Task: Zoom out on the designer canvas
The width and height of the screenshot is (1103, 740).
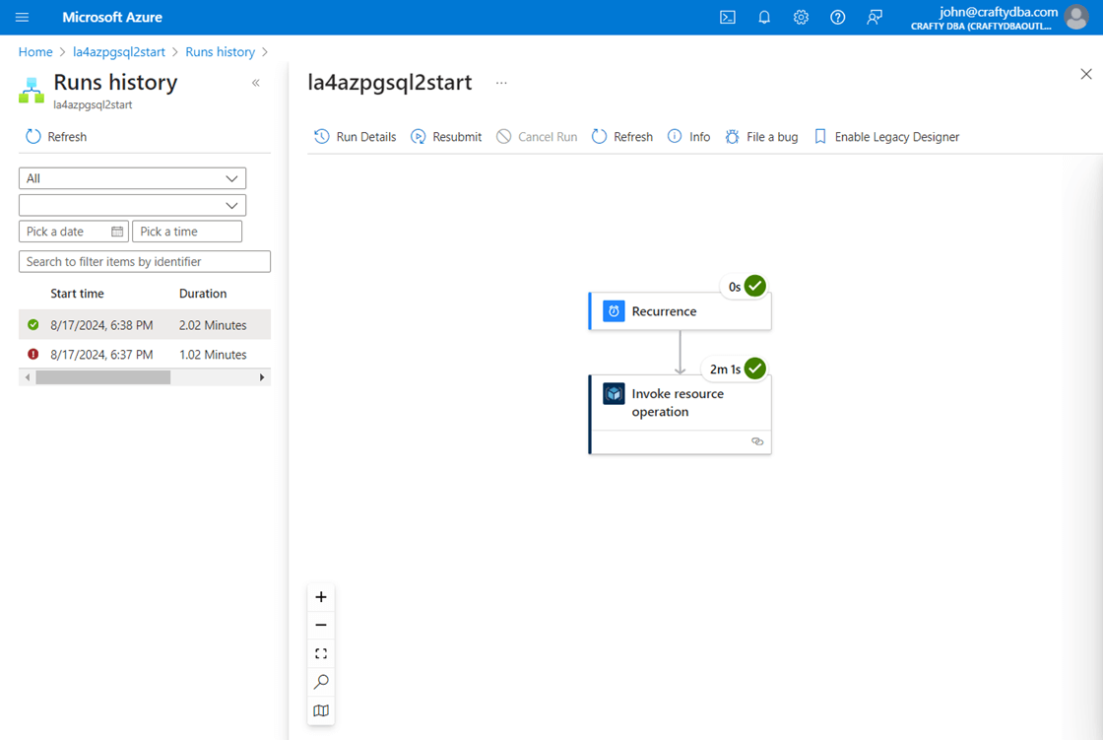Action: (x=321, y=625)
